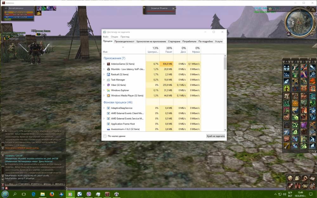Viewport: 317px width, 198px height.
Task: Open the Raidcall taskbar icon
Action: click(80, 194)
